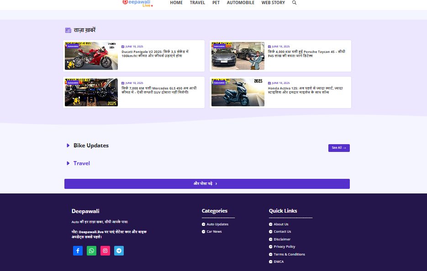Screen dimensions: 427x271
Task: Click the और पोस्ट पढ़े button
Action: pos(207,184)
